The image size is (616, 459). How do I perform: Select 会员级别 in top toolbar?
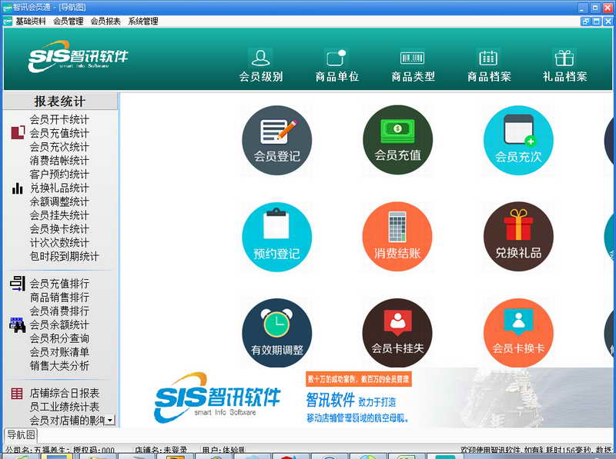point(261,65)
